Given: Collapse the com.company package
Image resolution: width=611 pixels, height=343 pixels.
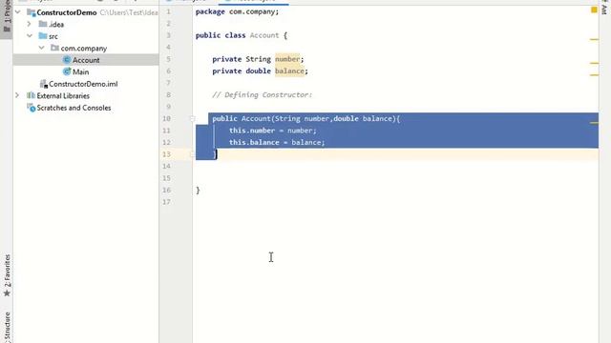Looking at the screenshot, I should coord(42,48).
